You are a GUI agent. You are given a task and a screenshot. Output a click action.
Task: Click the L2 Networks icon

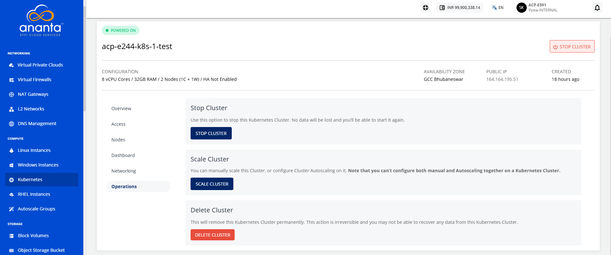(x=11, y=109)
